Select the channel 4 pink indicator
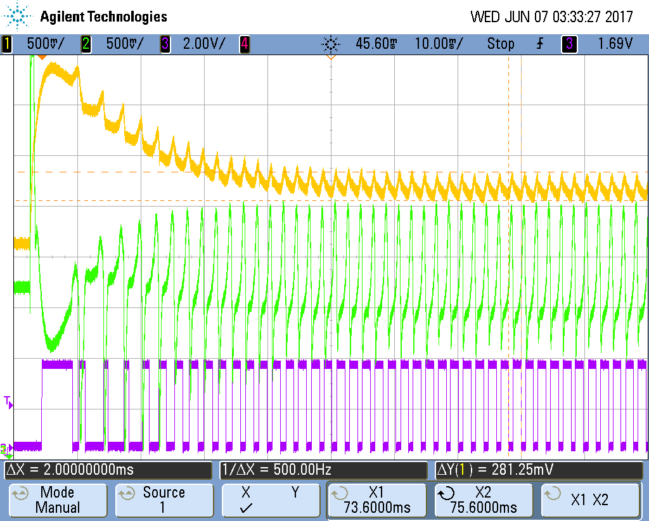The height and width of the screenshot is (521, 649). [244, 44]
